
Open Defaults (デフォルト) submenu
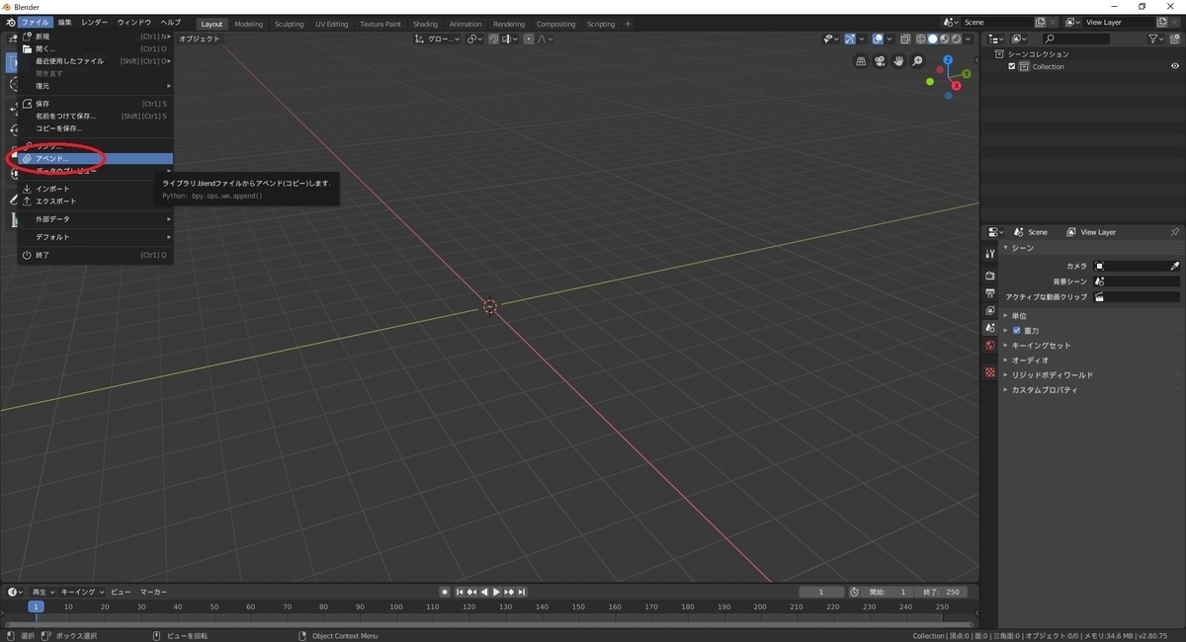coord(95,237)
